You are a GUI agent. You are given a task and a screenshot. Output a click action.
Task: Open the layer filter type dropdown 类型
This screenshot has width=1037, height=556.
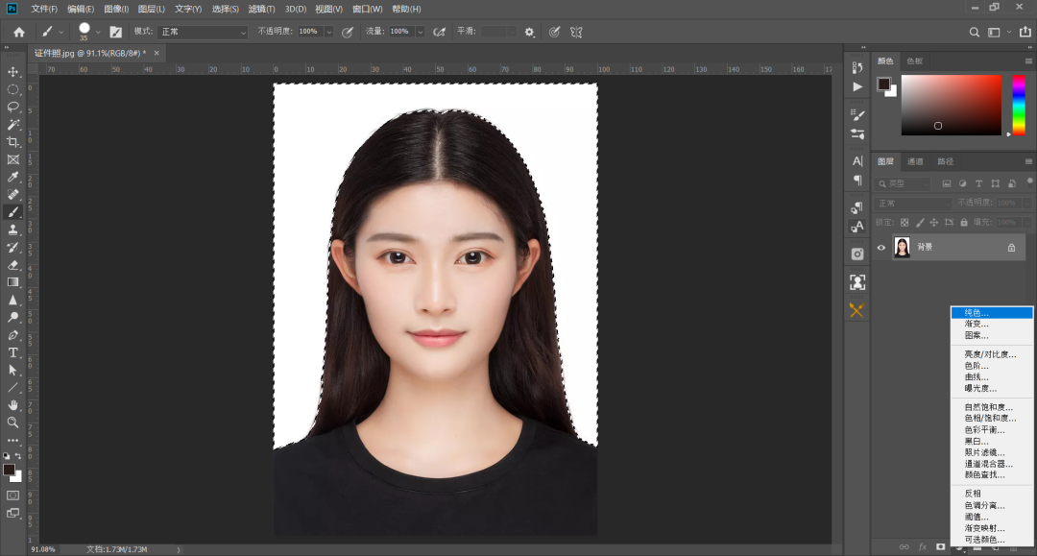[x=904, y=183]
